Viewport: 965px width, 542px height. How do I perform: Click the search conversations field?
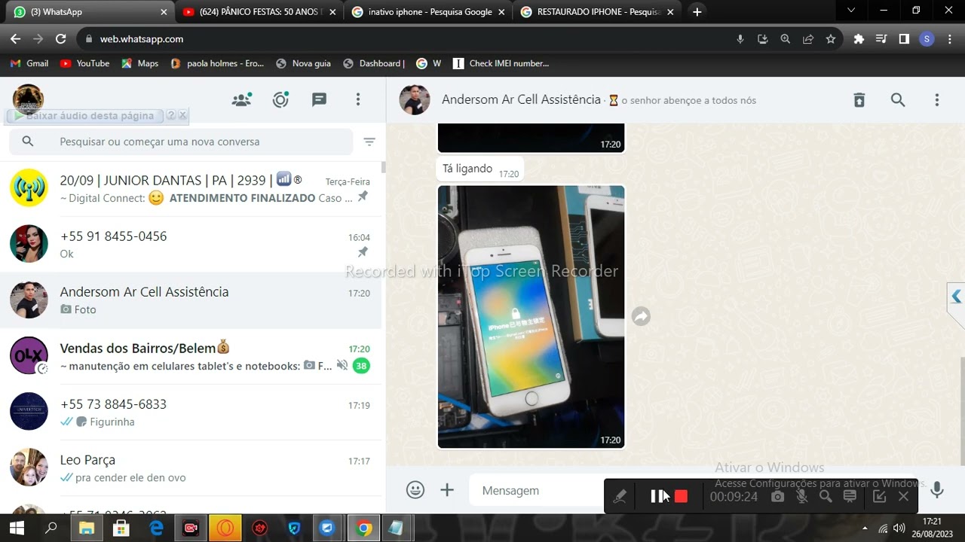point(181,142)
